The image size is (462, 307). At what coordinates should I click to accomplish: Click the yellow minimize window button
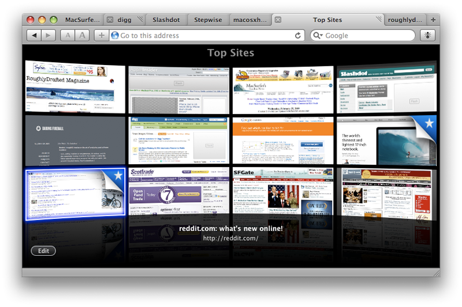(42, 20)
